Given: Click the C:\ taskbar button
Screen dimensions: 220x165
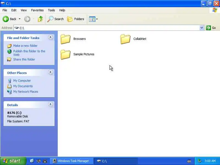Looking at the screenshot, I should click(x=116, y=161).
